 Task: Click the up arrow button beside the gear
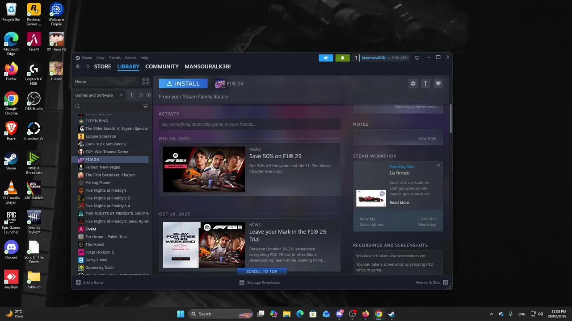click(x=425, y=83)
